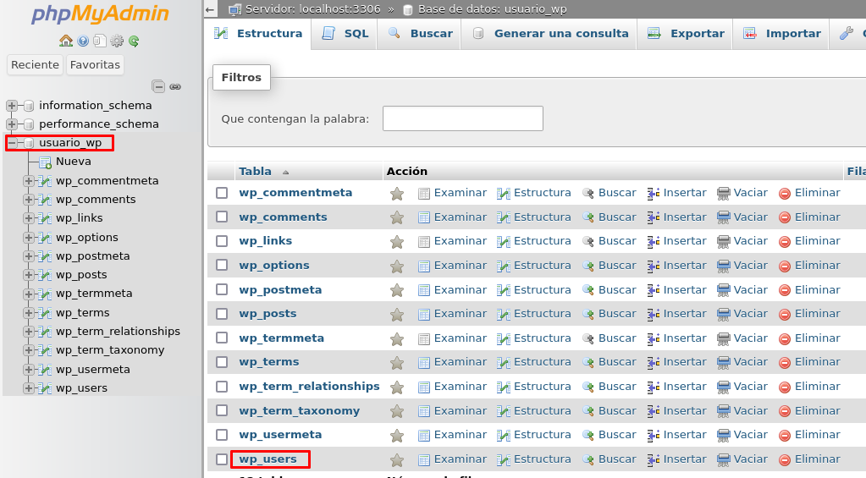Expand wp_links in the navigation tree
Viewport: 866px width, 478px height.
pos(28,218)
